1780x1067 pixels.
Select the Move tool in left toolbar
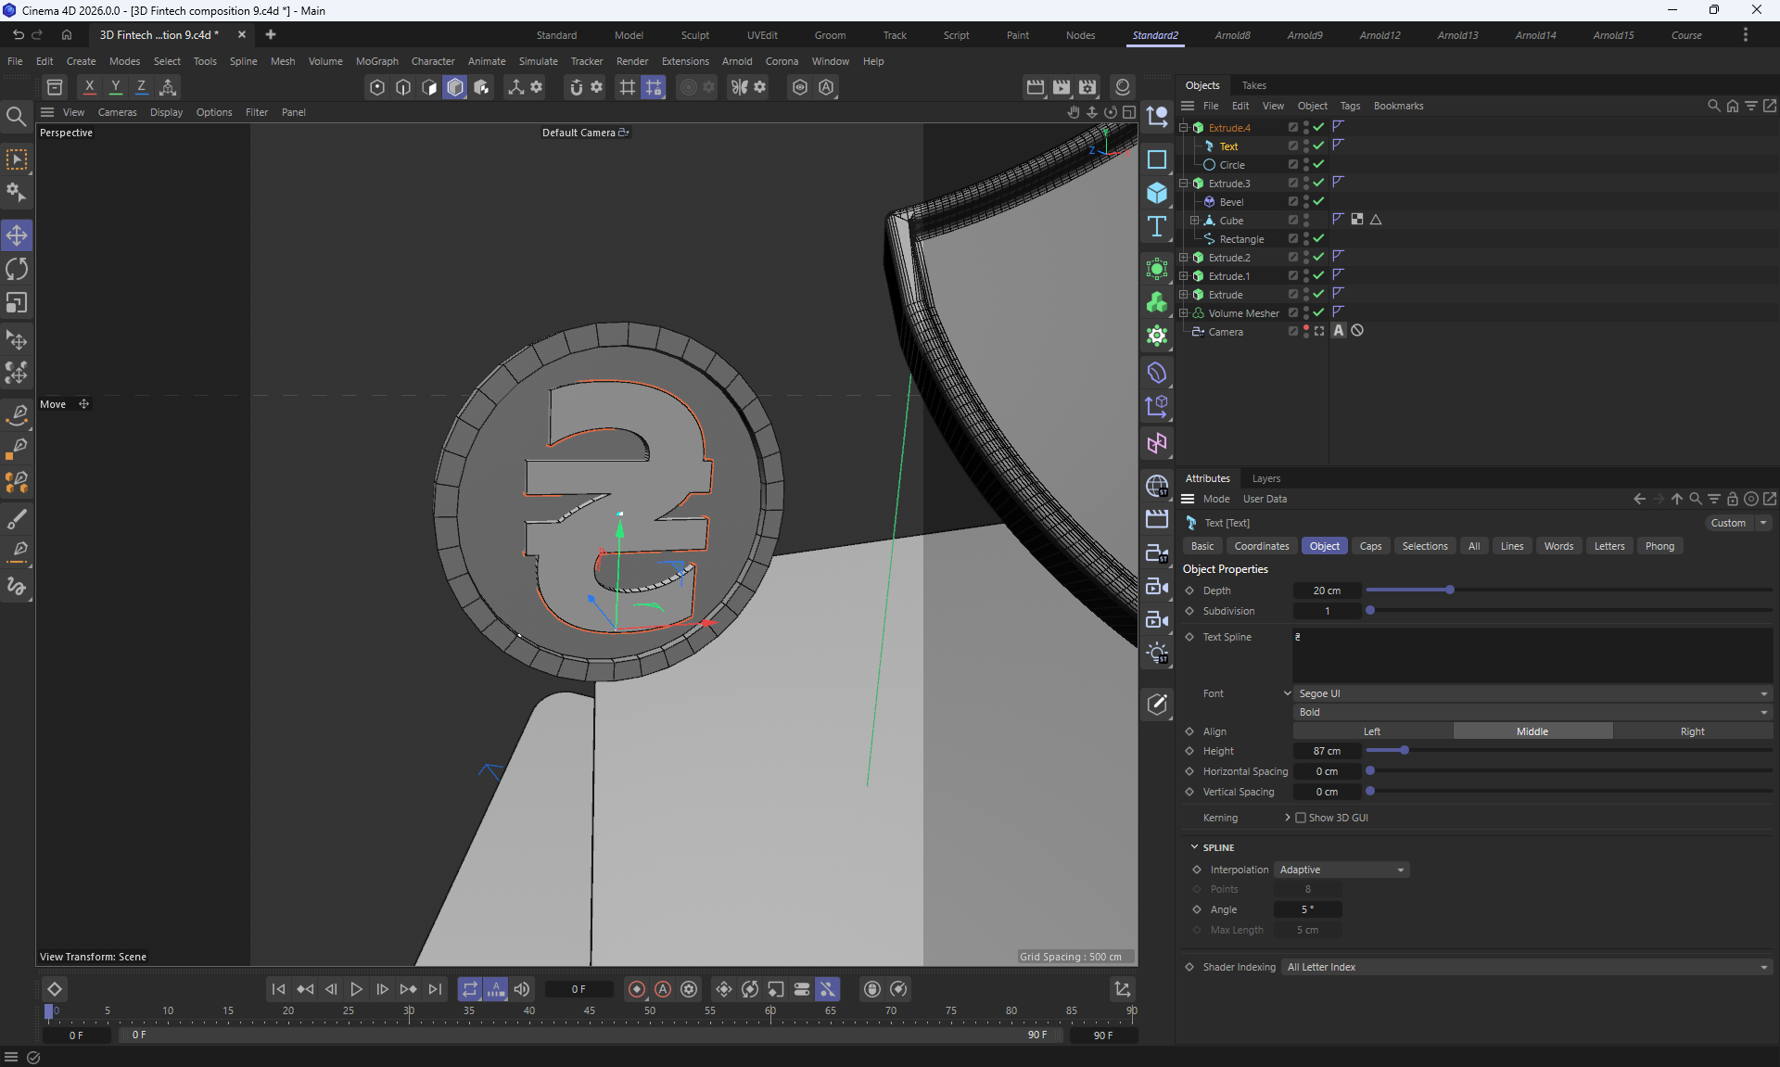[17, 235]
